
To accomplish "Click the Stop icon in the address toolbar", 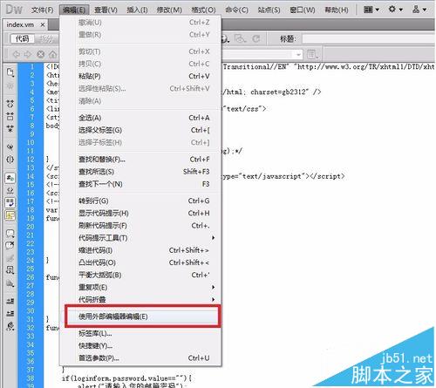I will click(41, 54).
